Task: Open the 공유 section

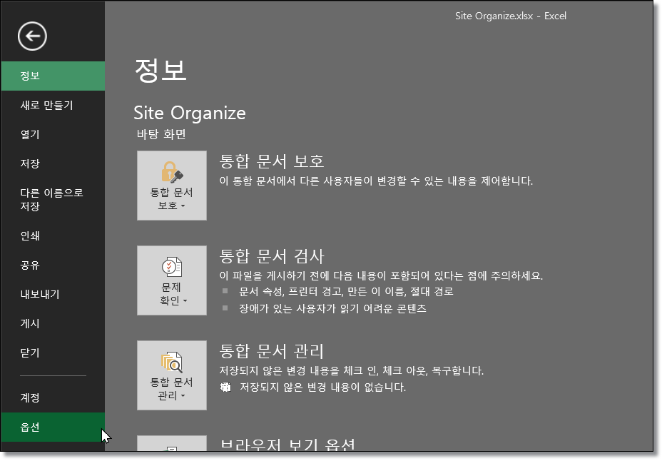Action: pyautogui.click(x=53, y=265)
